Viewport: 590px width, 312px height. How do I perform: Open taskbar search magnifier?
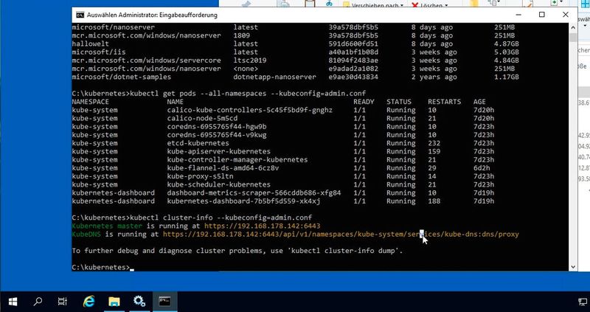pyautogui.click(x=38, y=302)
